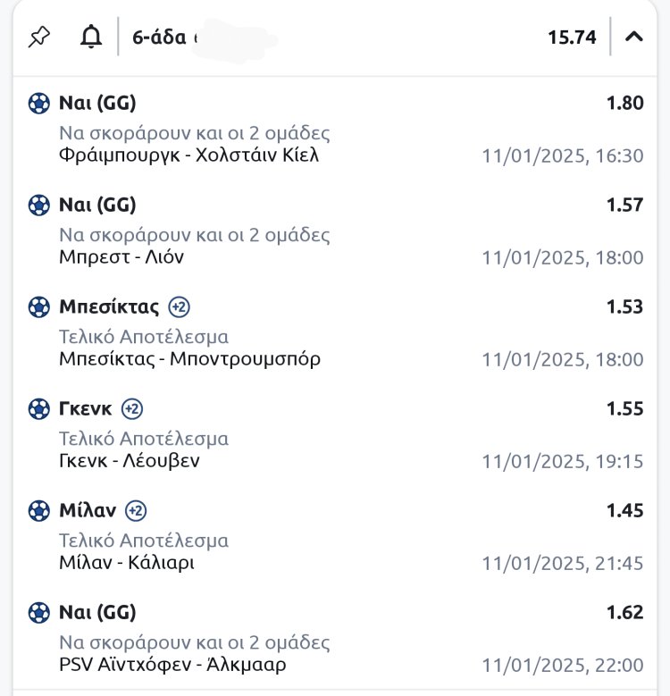
Task: Click the football icon next to Γκενκ
Action: tap(39, 409)
